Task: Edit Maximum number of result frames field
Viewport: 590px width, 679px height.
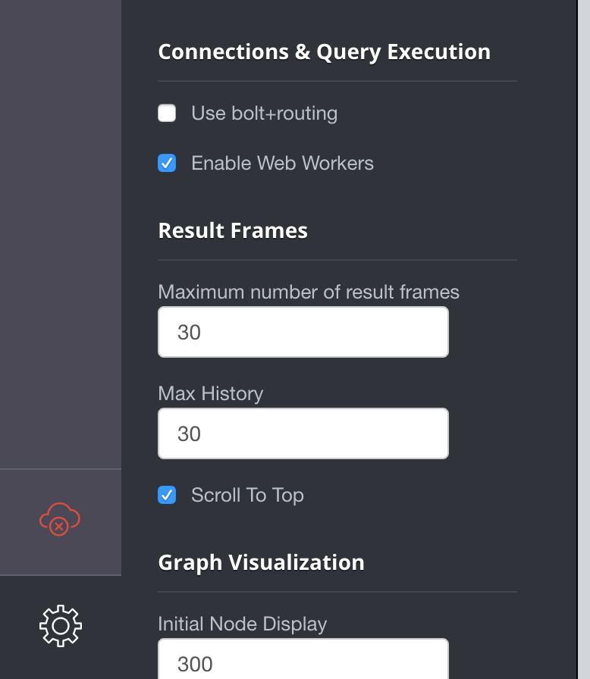Action: (303, 332)
